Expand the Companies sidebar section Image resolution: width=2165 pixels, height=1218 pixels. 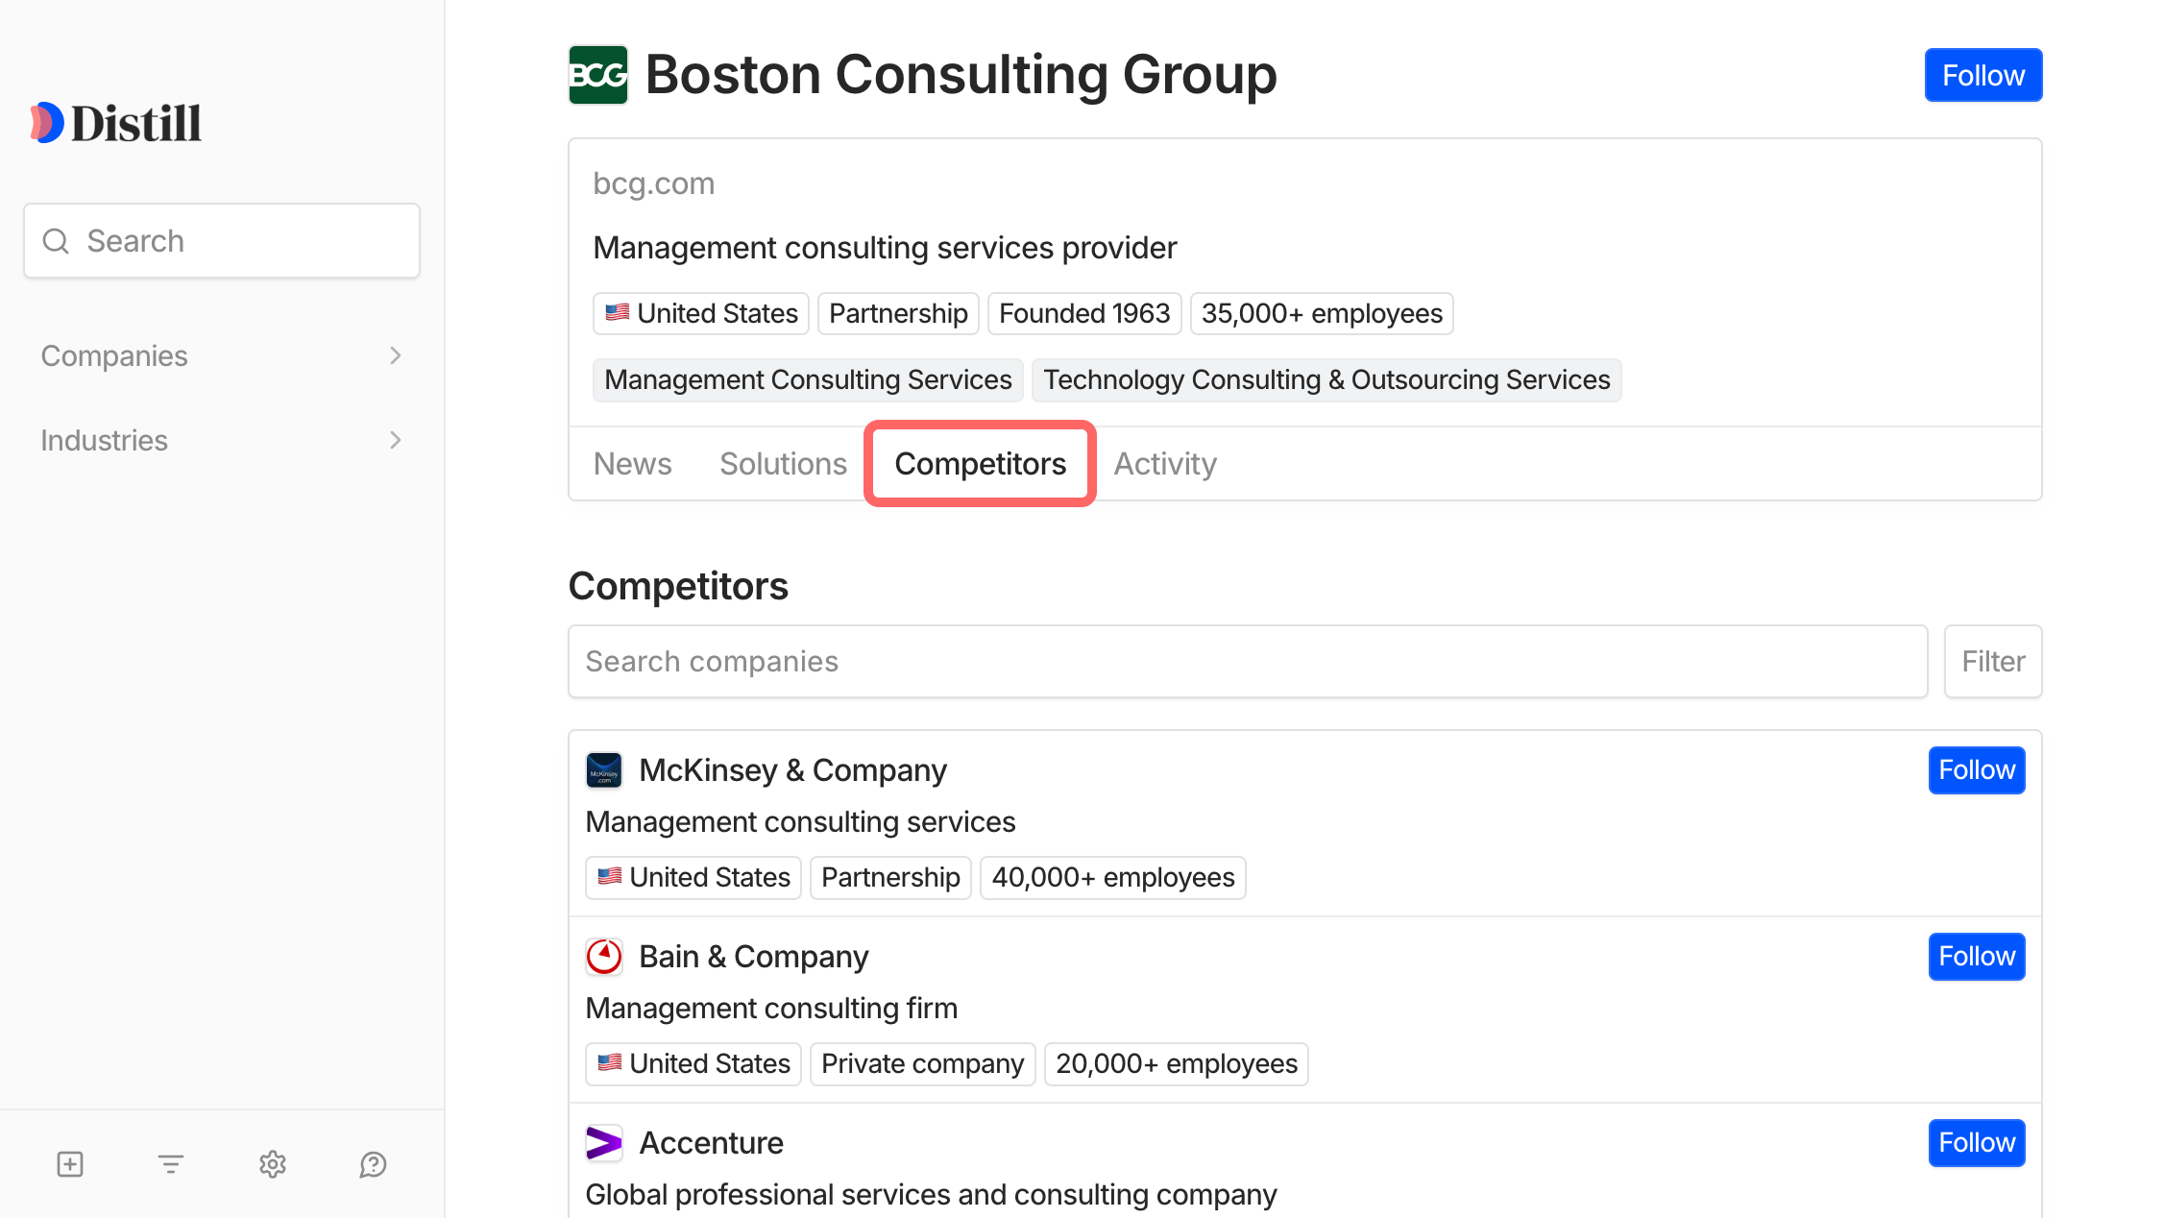click(x=221, y=355)
